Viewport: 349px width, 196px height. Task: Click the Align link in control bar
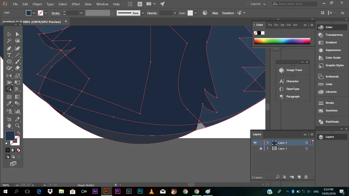coord(215,13)
